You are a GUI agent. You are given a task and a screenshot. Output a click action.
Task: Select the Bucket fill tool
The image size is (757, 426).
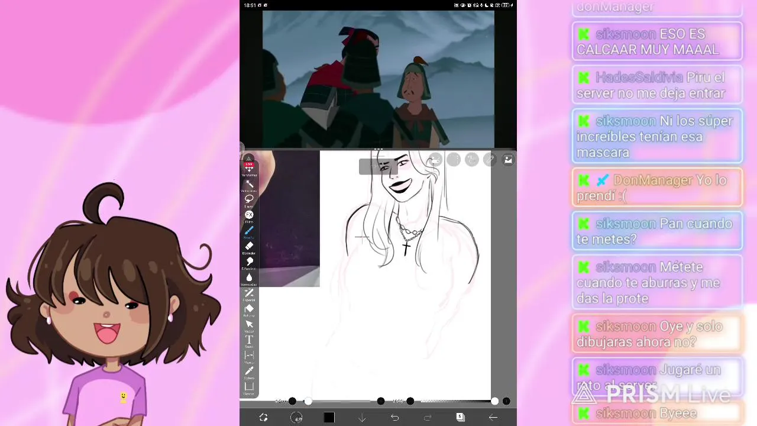tap(249, 309)
